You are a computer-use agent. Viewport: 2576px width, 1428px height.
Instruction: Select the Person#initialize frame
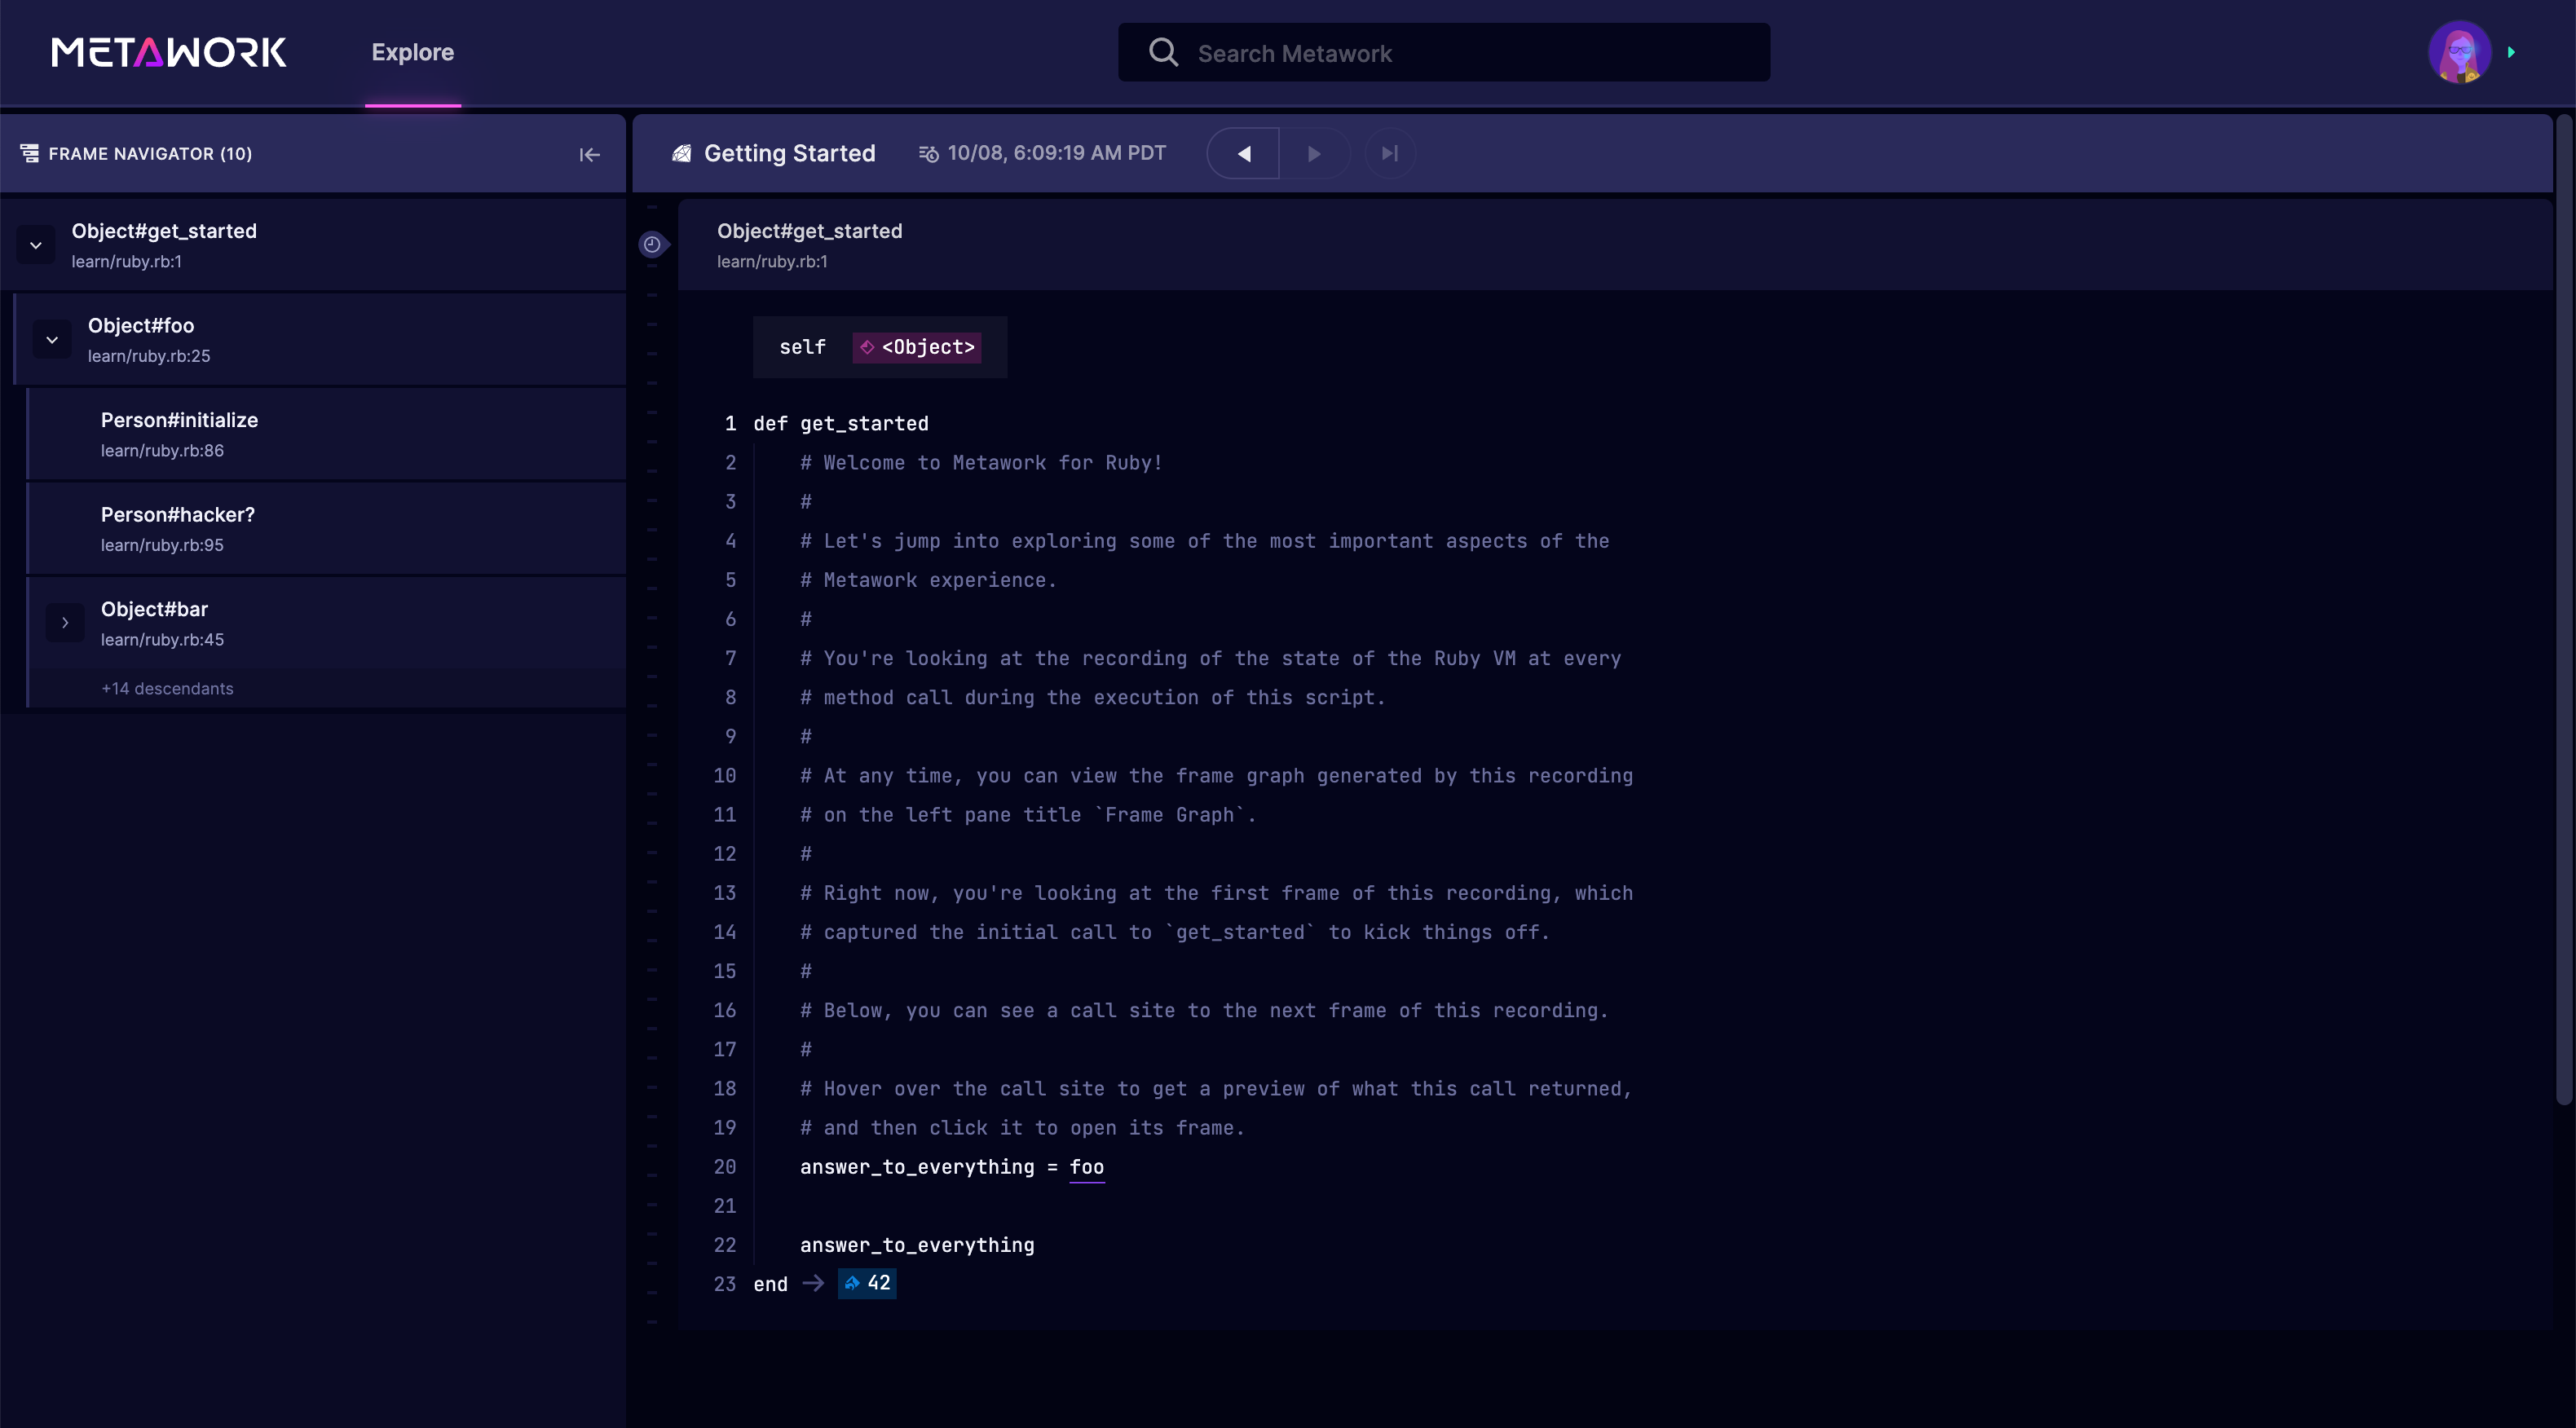click(179, 421)
